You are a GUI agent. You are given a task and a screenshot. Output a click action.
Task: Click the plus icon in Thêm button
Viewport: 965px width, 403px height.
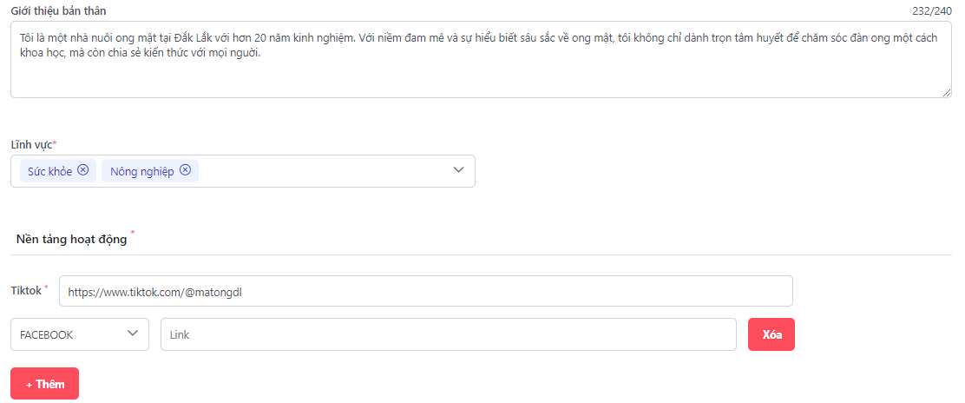tap(30, 384)
